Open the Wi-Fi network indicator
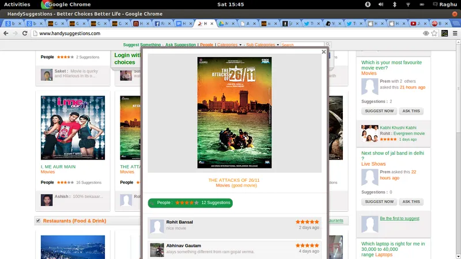The height and width of the screenshot is (259, 461). click(x=408, y=5)
